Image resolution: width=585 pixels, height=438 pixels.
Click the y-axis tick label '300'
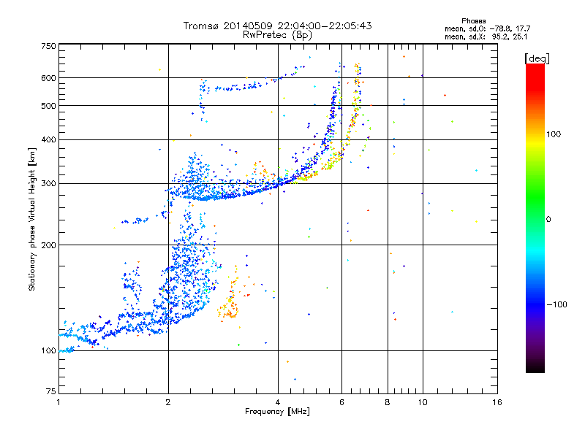(48, 183)
